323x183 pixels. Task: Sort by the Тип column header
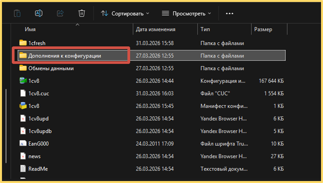(205, 29)
